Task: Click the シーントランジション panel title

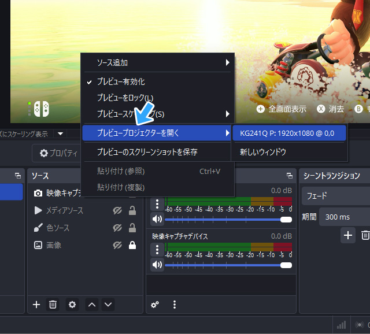Action: click(x=331, y=176)
